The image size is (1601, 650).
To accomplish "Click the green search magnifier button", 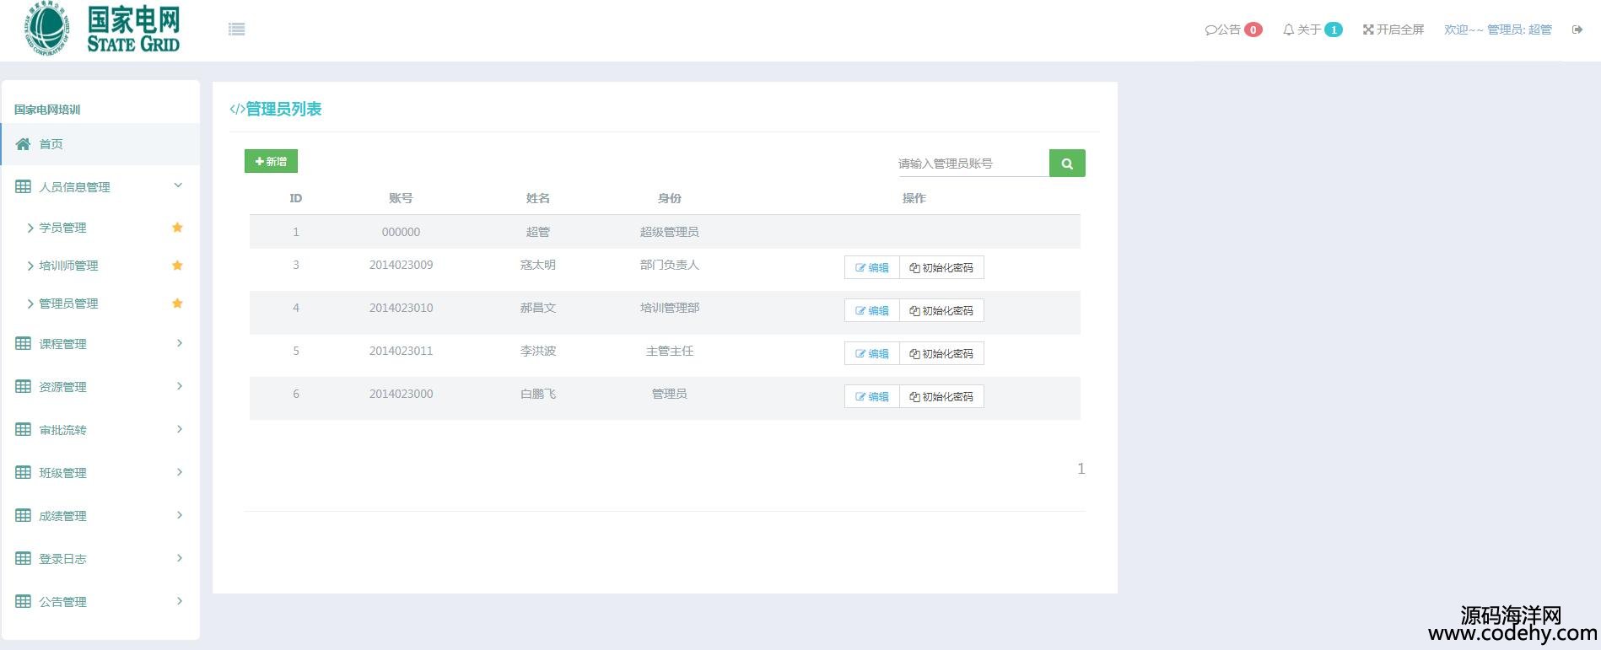I will [x=1066, y=164].
